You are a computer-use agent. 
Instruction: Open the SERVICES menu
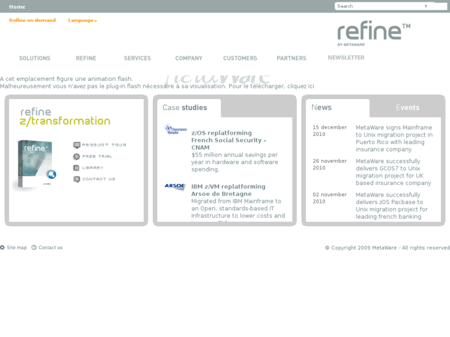tap(137, 58)
